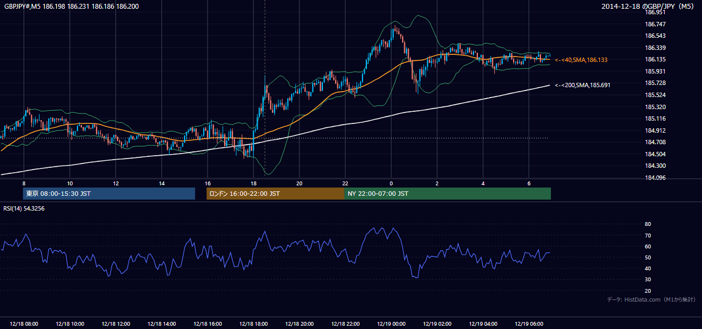Click hour label 18 under the price chart

click(x=253, y=183)
